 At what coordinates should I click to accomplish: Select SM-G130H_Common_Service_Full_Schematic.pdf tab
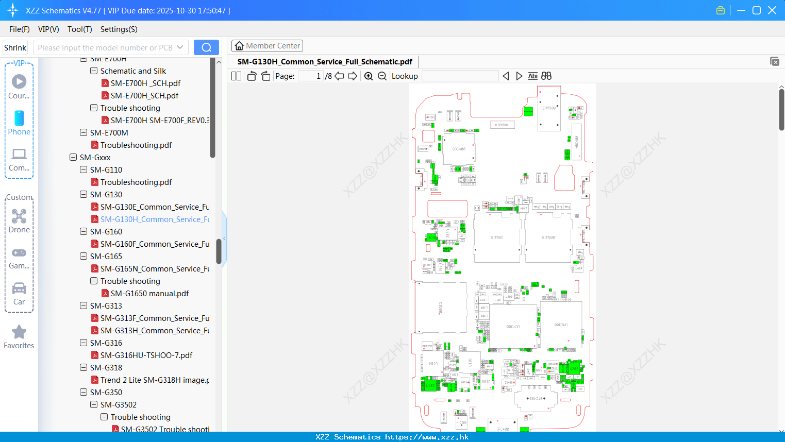coord(325,62)
